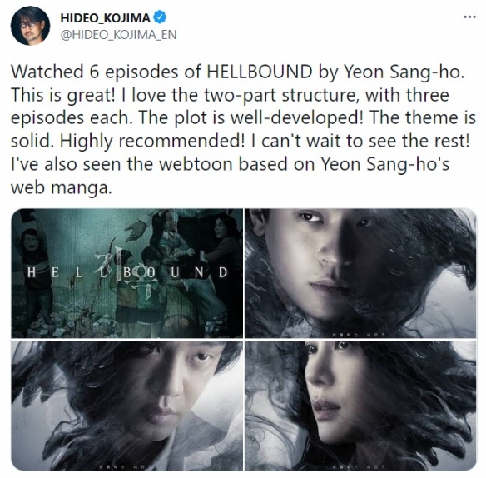Click the 'web manga.' last line text
The height and width of the screenshot is (478, 486).
[61, 187]
